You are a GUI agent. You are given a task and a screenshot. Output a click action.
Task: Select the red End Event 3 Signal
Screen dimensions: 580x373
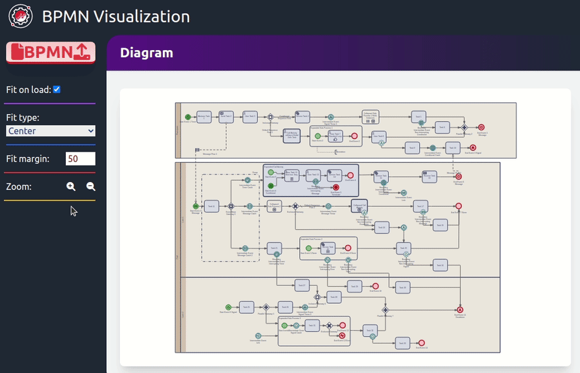pyautogui.click(x=473, y=148)
